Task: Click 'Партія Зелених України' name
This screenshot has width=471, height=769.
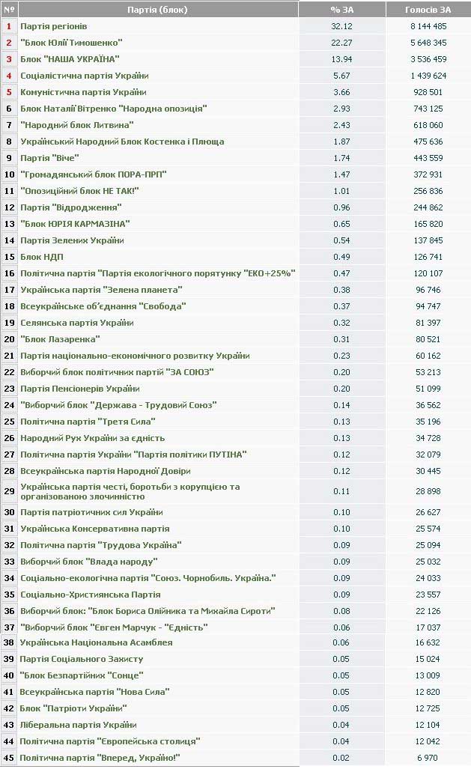Action: (72, 240)
